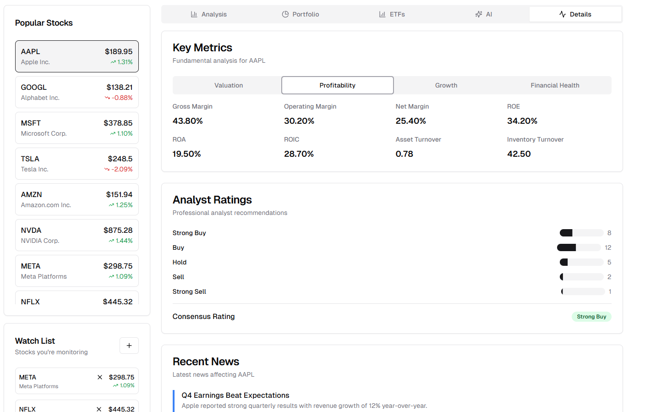The image size is (645, 412).
Task: Click the META card in Popular Stocks
Action: (77, 271)
